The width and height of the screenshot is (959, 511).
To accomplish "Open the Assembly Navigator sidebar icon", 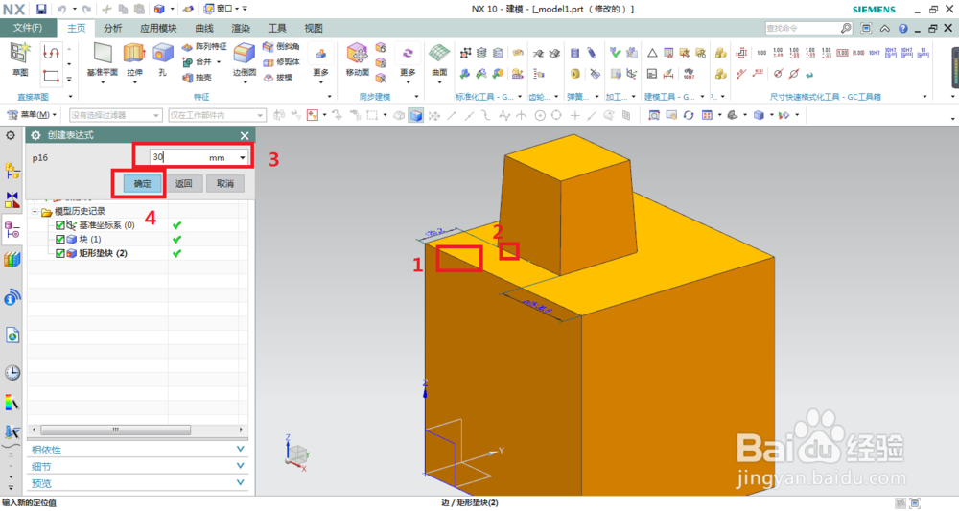I will coord(12,171).
